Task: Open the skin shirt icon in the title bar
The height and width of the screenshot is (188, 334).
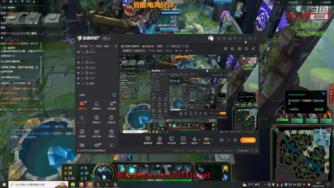Action: click(235, 38)
